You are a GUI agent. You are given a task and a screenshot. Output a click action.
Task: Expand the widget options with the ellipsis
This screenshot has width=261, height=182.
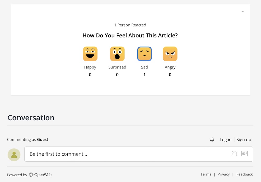pyautogui.click(x=242, y=11)
